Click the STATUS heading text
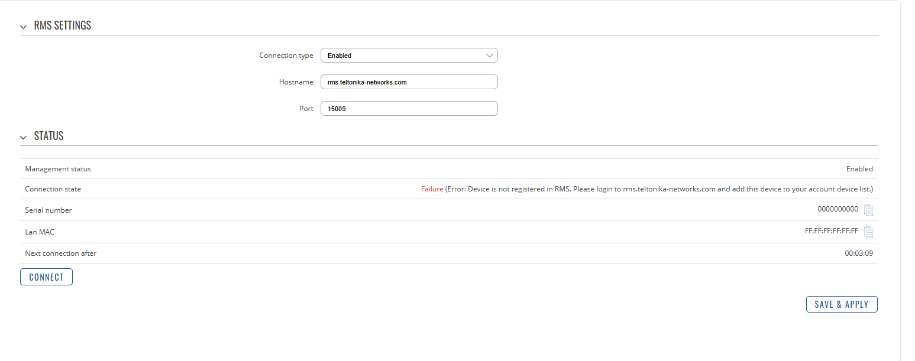 pyautogui.click(x=49, y=136)
